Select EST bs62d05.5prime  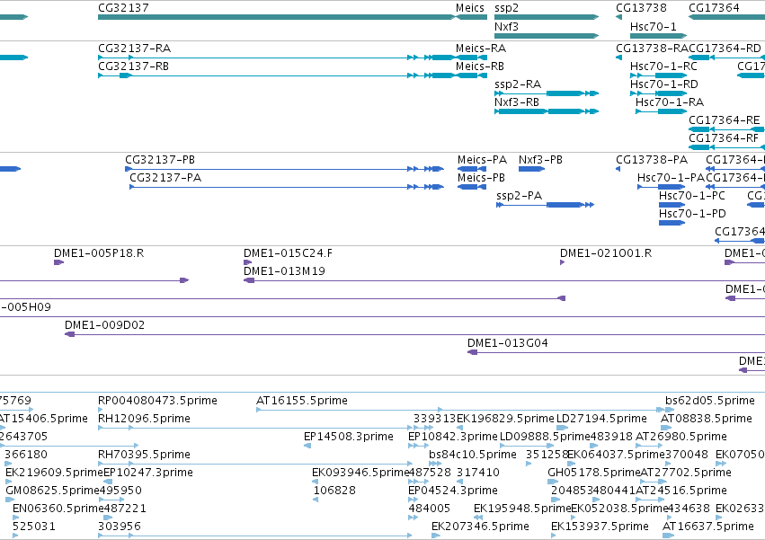pyautogui.click(x=710, y=401)
